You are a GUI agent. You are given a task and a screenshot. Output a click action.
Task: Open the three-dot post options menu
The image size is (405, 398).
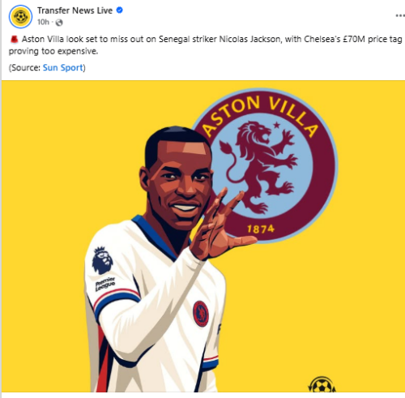tap(400, 15)
